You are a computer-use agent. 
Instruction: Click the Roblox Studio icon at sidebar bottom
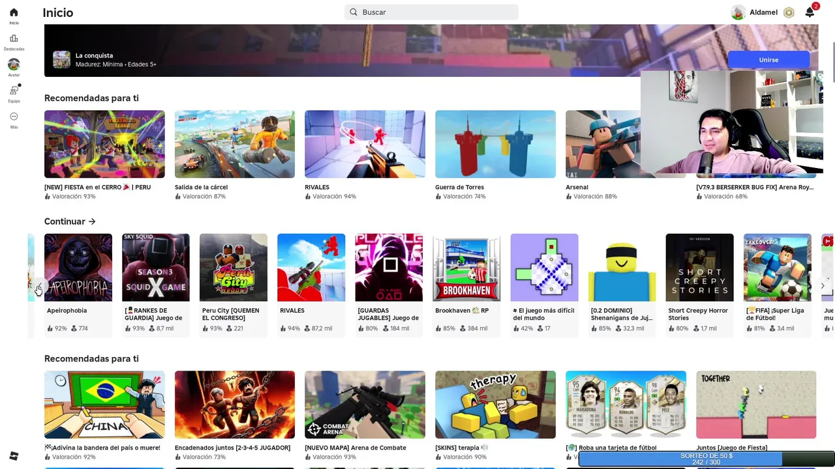(14, 456)
